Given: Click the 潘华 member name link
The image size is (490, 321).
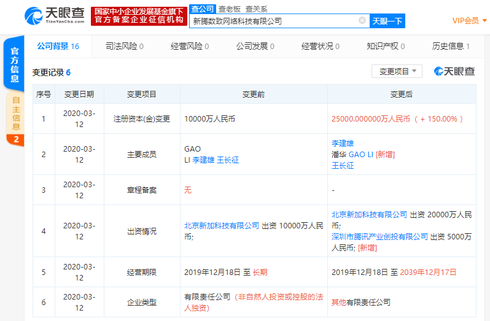Looking at the screenshot, I should pos(338,154).
